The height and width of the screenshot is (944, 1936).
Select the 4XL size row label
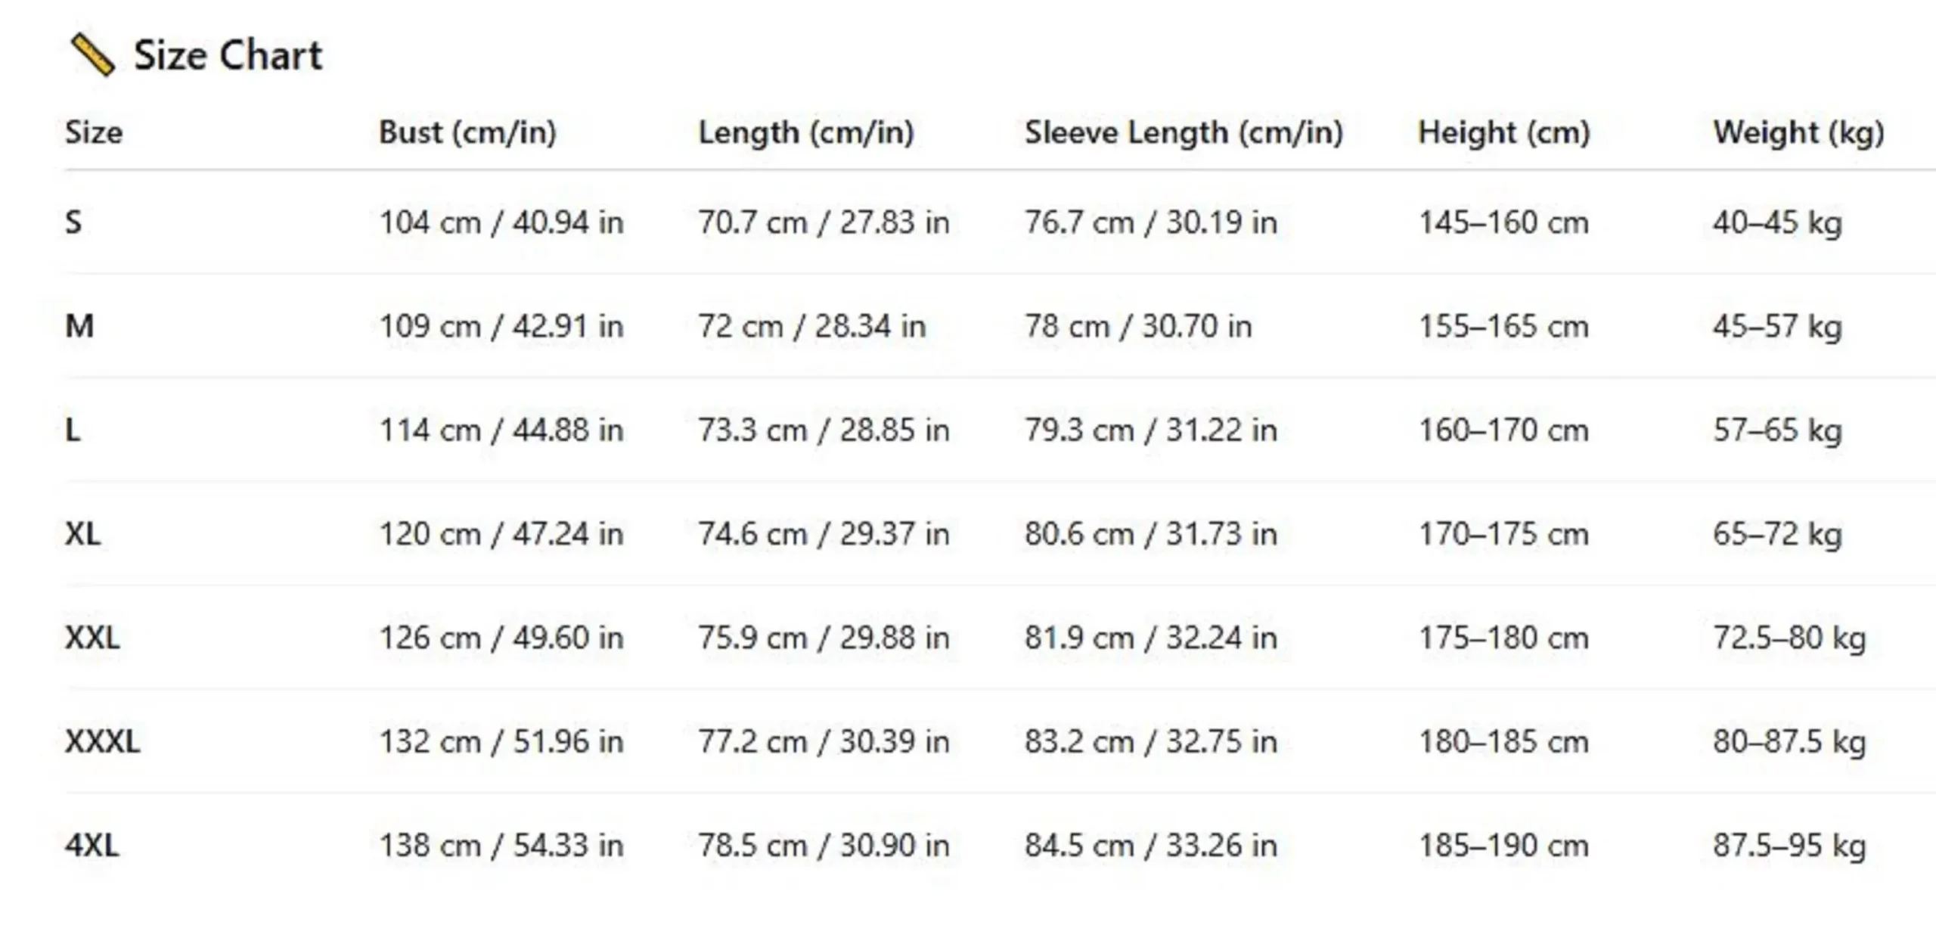tap(92, 845)
